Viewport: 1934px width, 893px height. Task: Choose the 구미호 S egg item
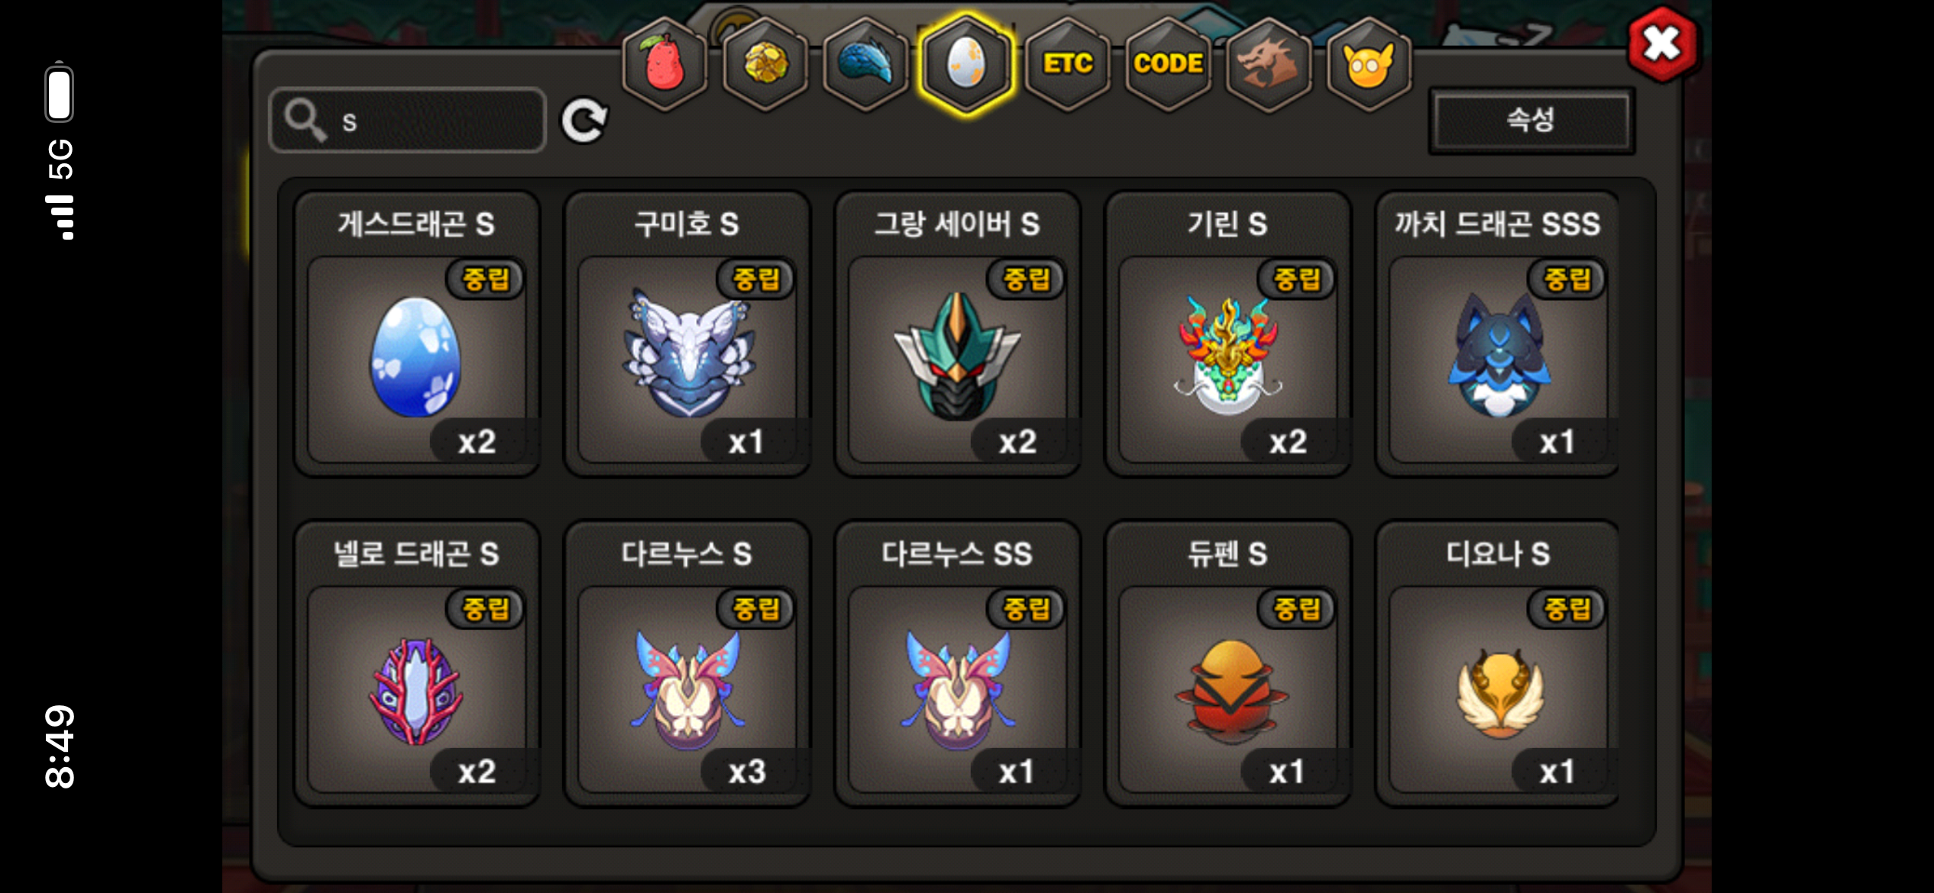click(687, 334)
